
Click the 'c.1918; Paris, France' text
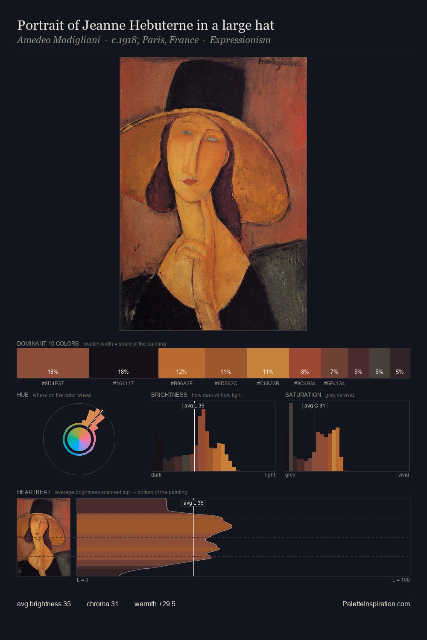155,40
